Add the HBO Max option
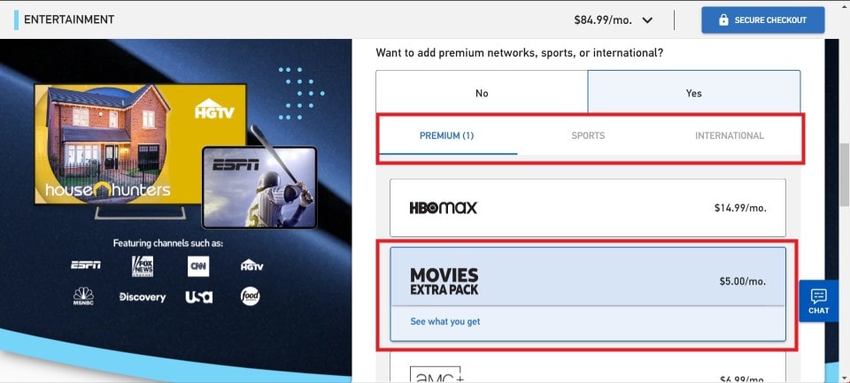Viewport: 850px width, 383px height. coord(588,208)
